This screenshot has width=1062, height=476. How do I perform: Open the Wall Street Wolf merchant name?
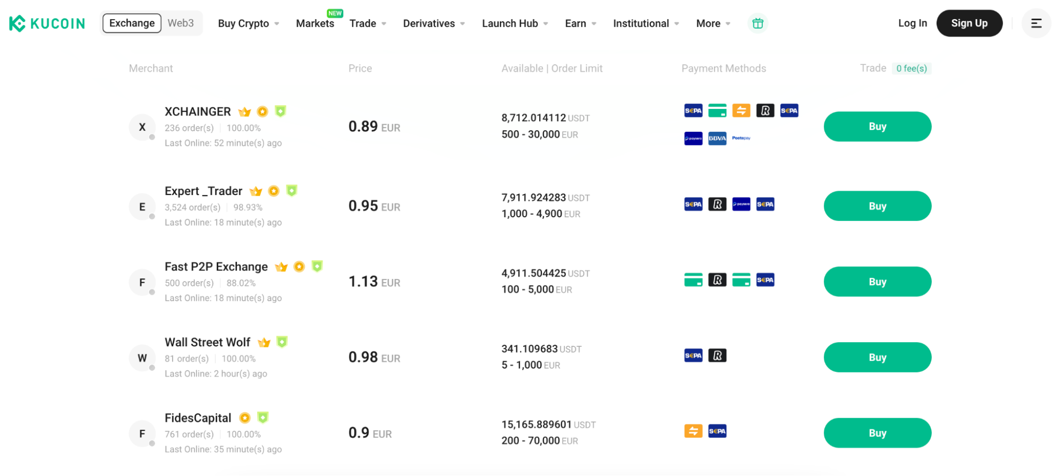click(207, 342)
